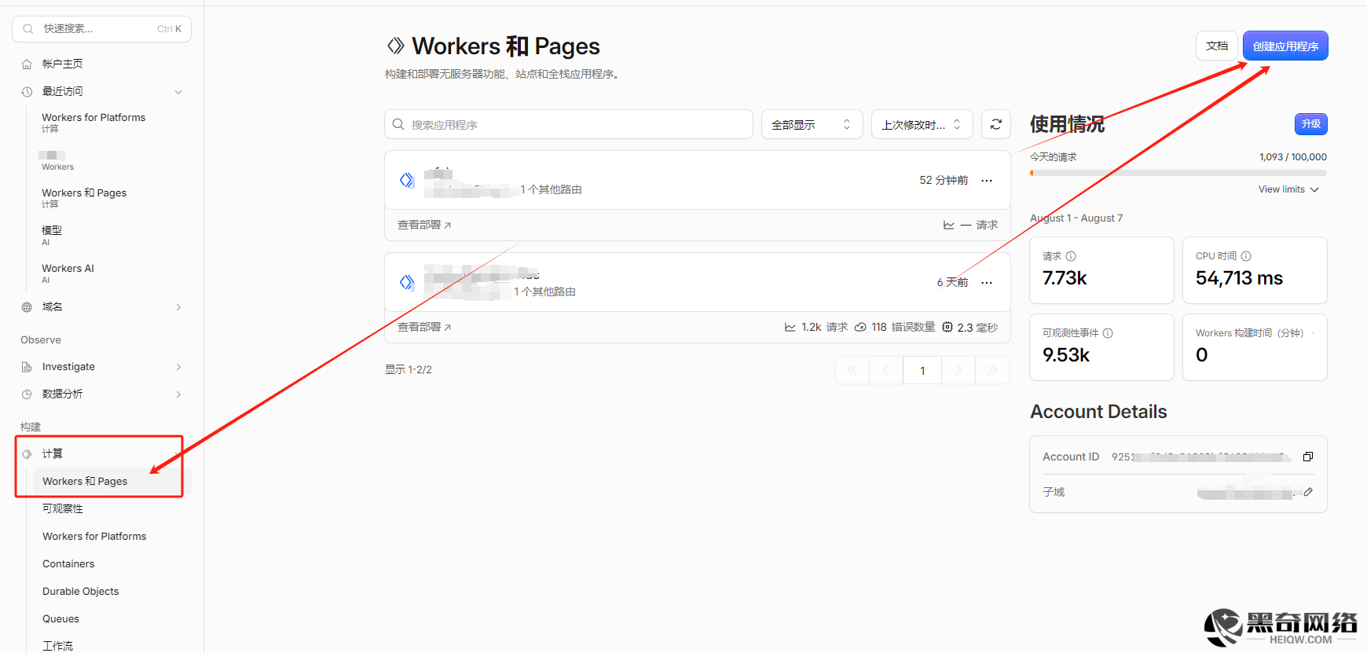The width and height of the screenshot is (1367, 653).
Task: Open more options for 52 分钟前 app
Action: click(x=987, y=180)
